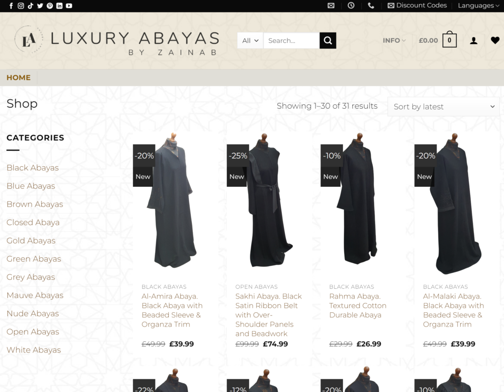504x392 pixels.
Task: Click the HOME menu item
Action: (x=18, y=77)
